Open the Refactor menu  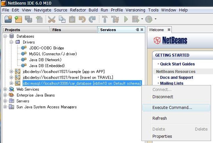pyautogui.click(x=78, y=10)
